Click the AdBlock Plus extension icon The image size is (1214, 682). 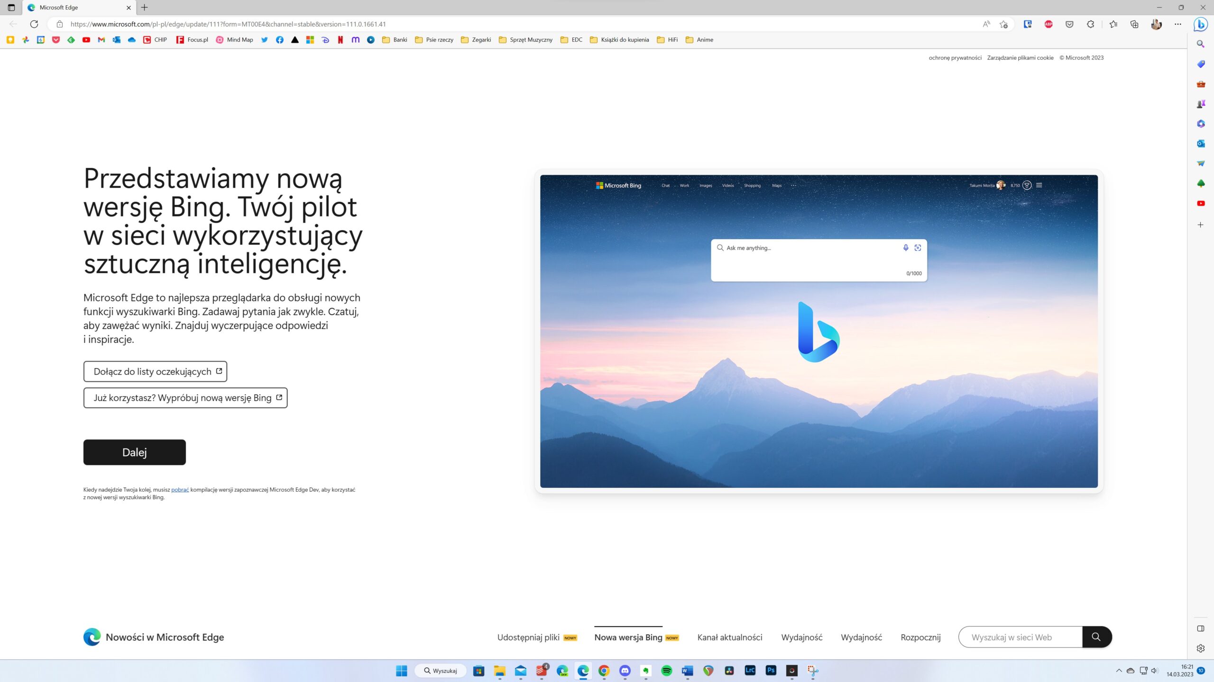(x=1048, y=24)
